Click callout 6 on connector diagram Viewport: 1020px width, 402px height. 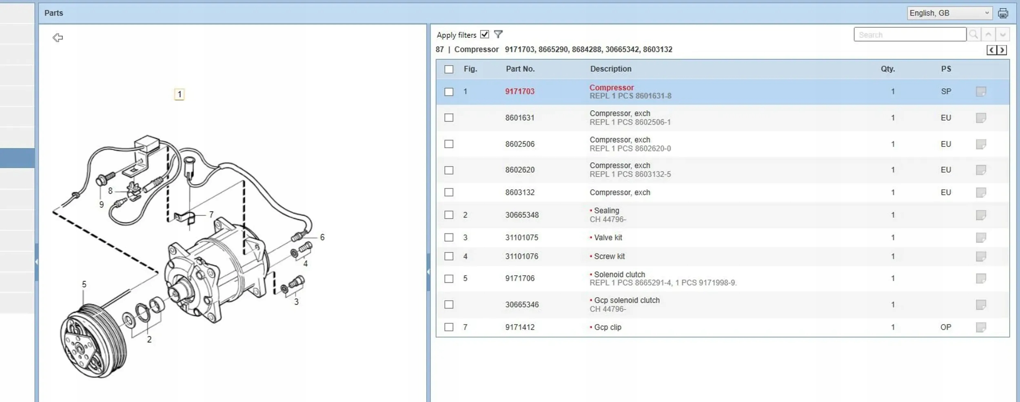pos(322,238)
